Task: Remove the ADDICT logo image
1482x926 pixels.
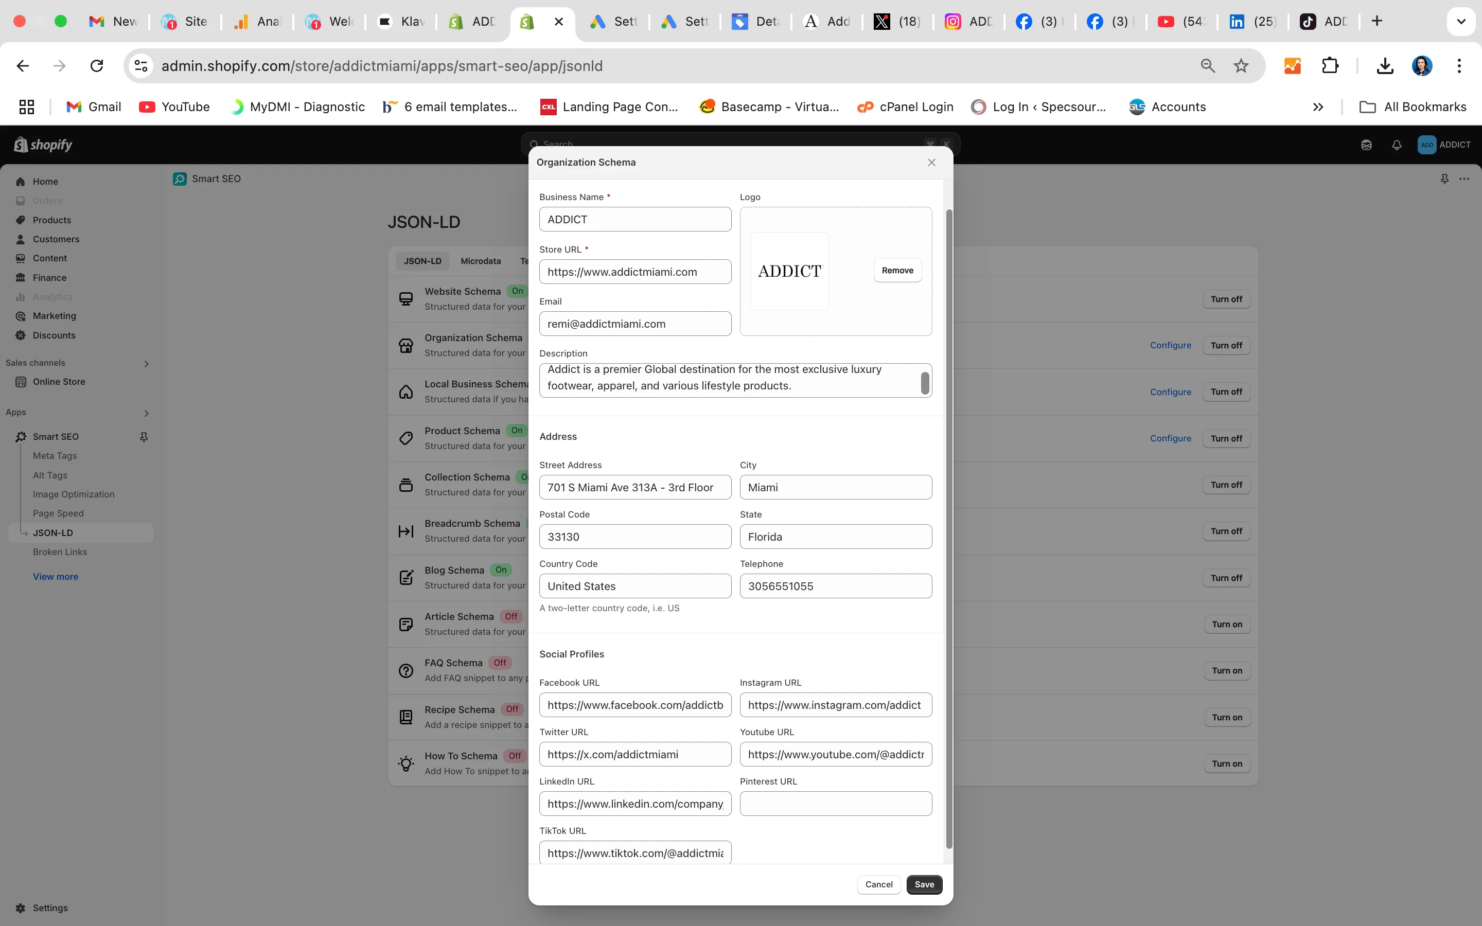Action: point(897,270)
